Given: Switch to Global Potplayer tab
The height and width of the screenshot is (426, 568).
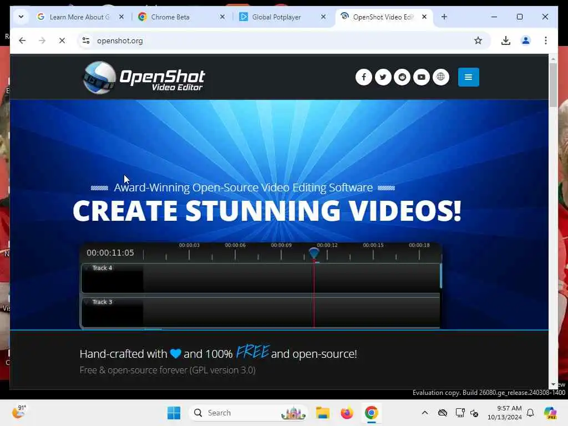Looking at the screenshot, I should click(276, 17).
